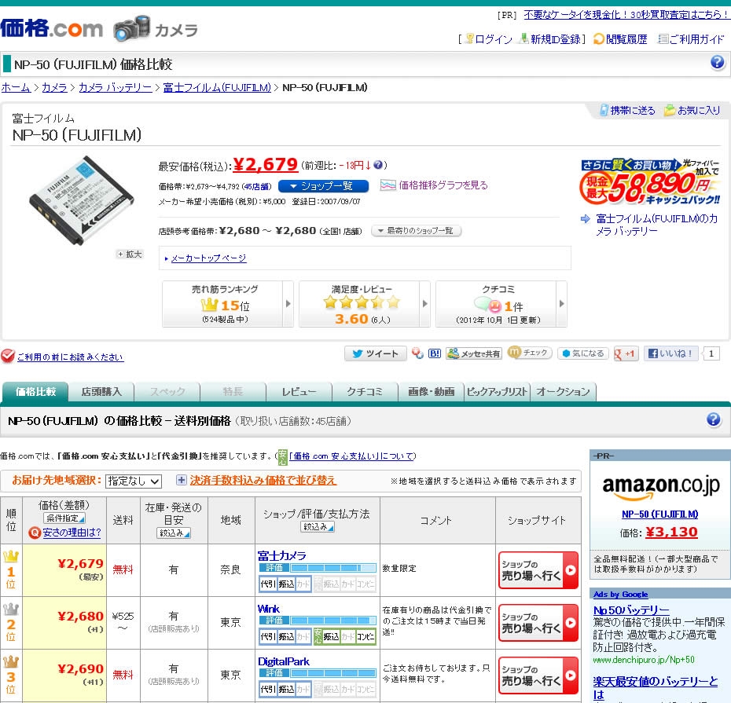This screenshot has width=731, height=703.
Task: Open Amazon NP-50 (FUJIFILM) link
Action: pos(659,514)
